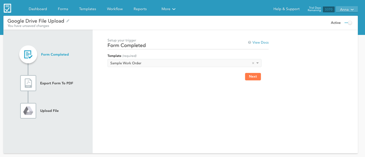Expand the More navigation menu

[x=168, y=9]
